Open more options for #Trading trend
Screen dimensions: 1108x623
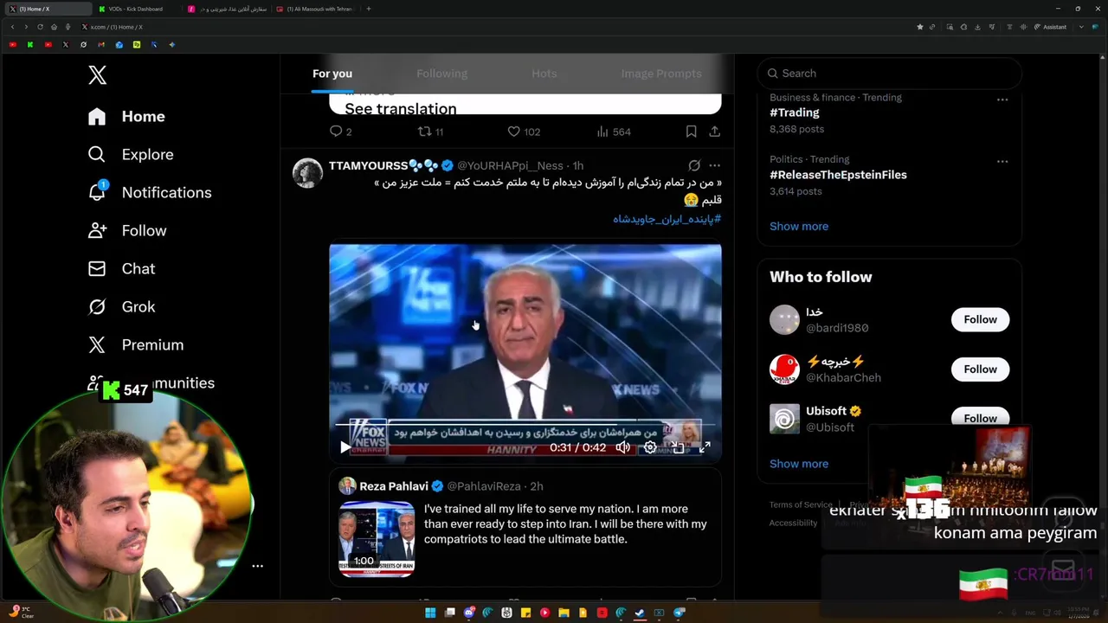pos(1002,100)
